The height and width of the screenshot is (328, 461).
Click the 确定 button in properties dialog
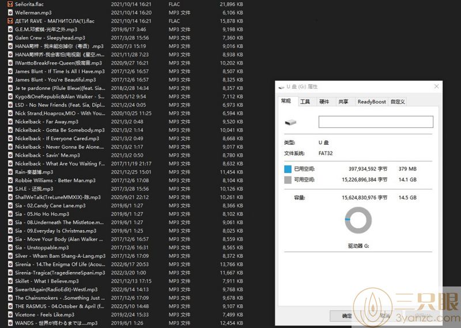(x=346, y=316)
